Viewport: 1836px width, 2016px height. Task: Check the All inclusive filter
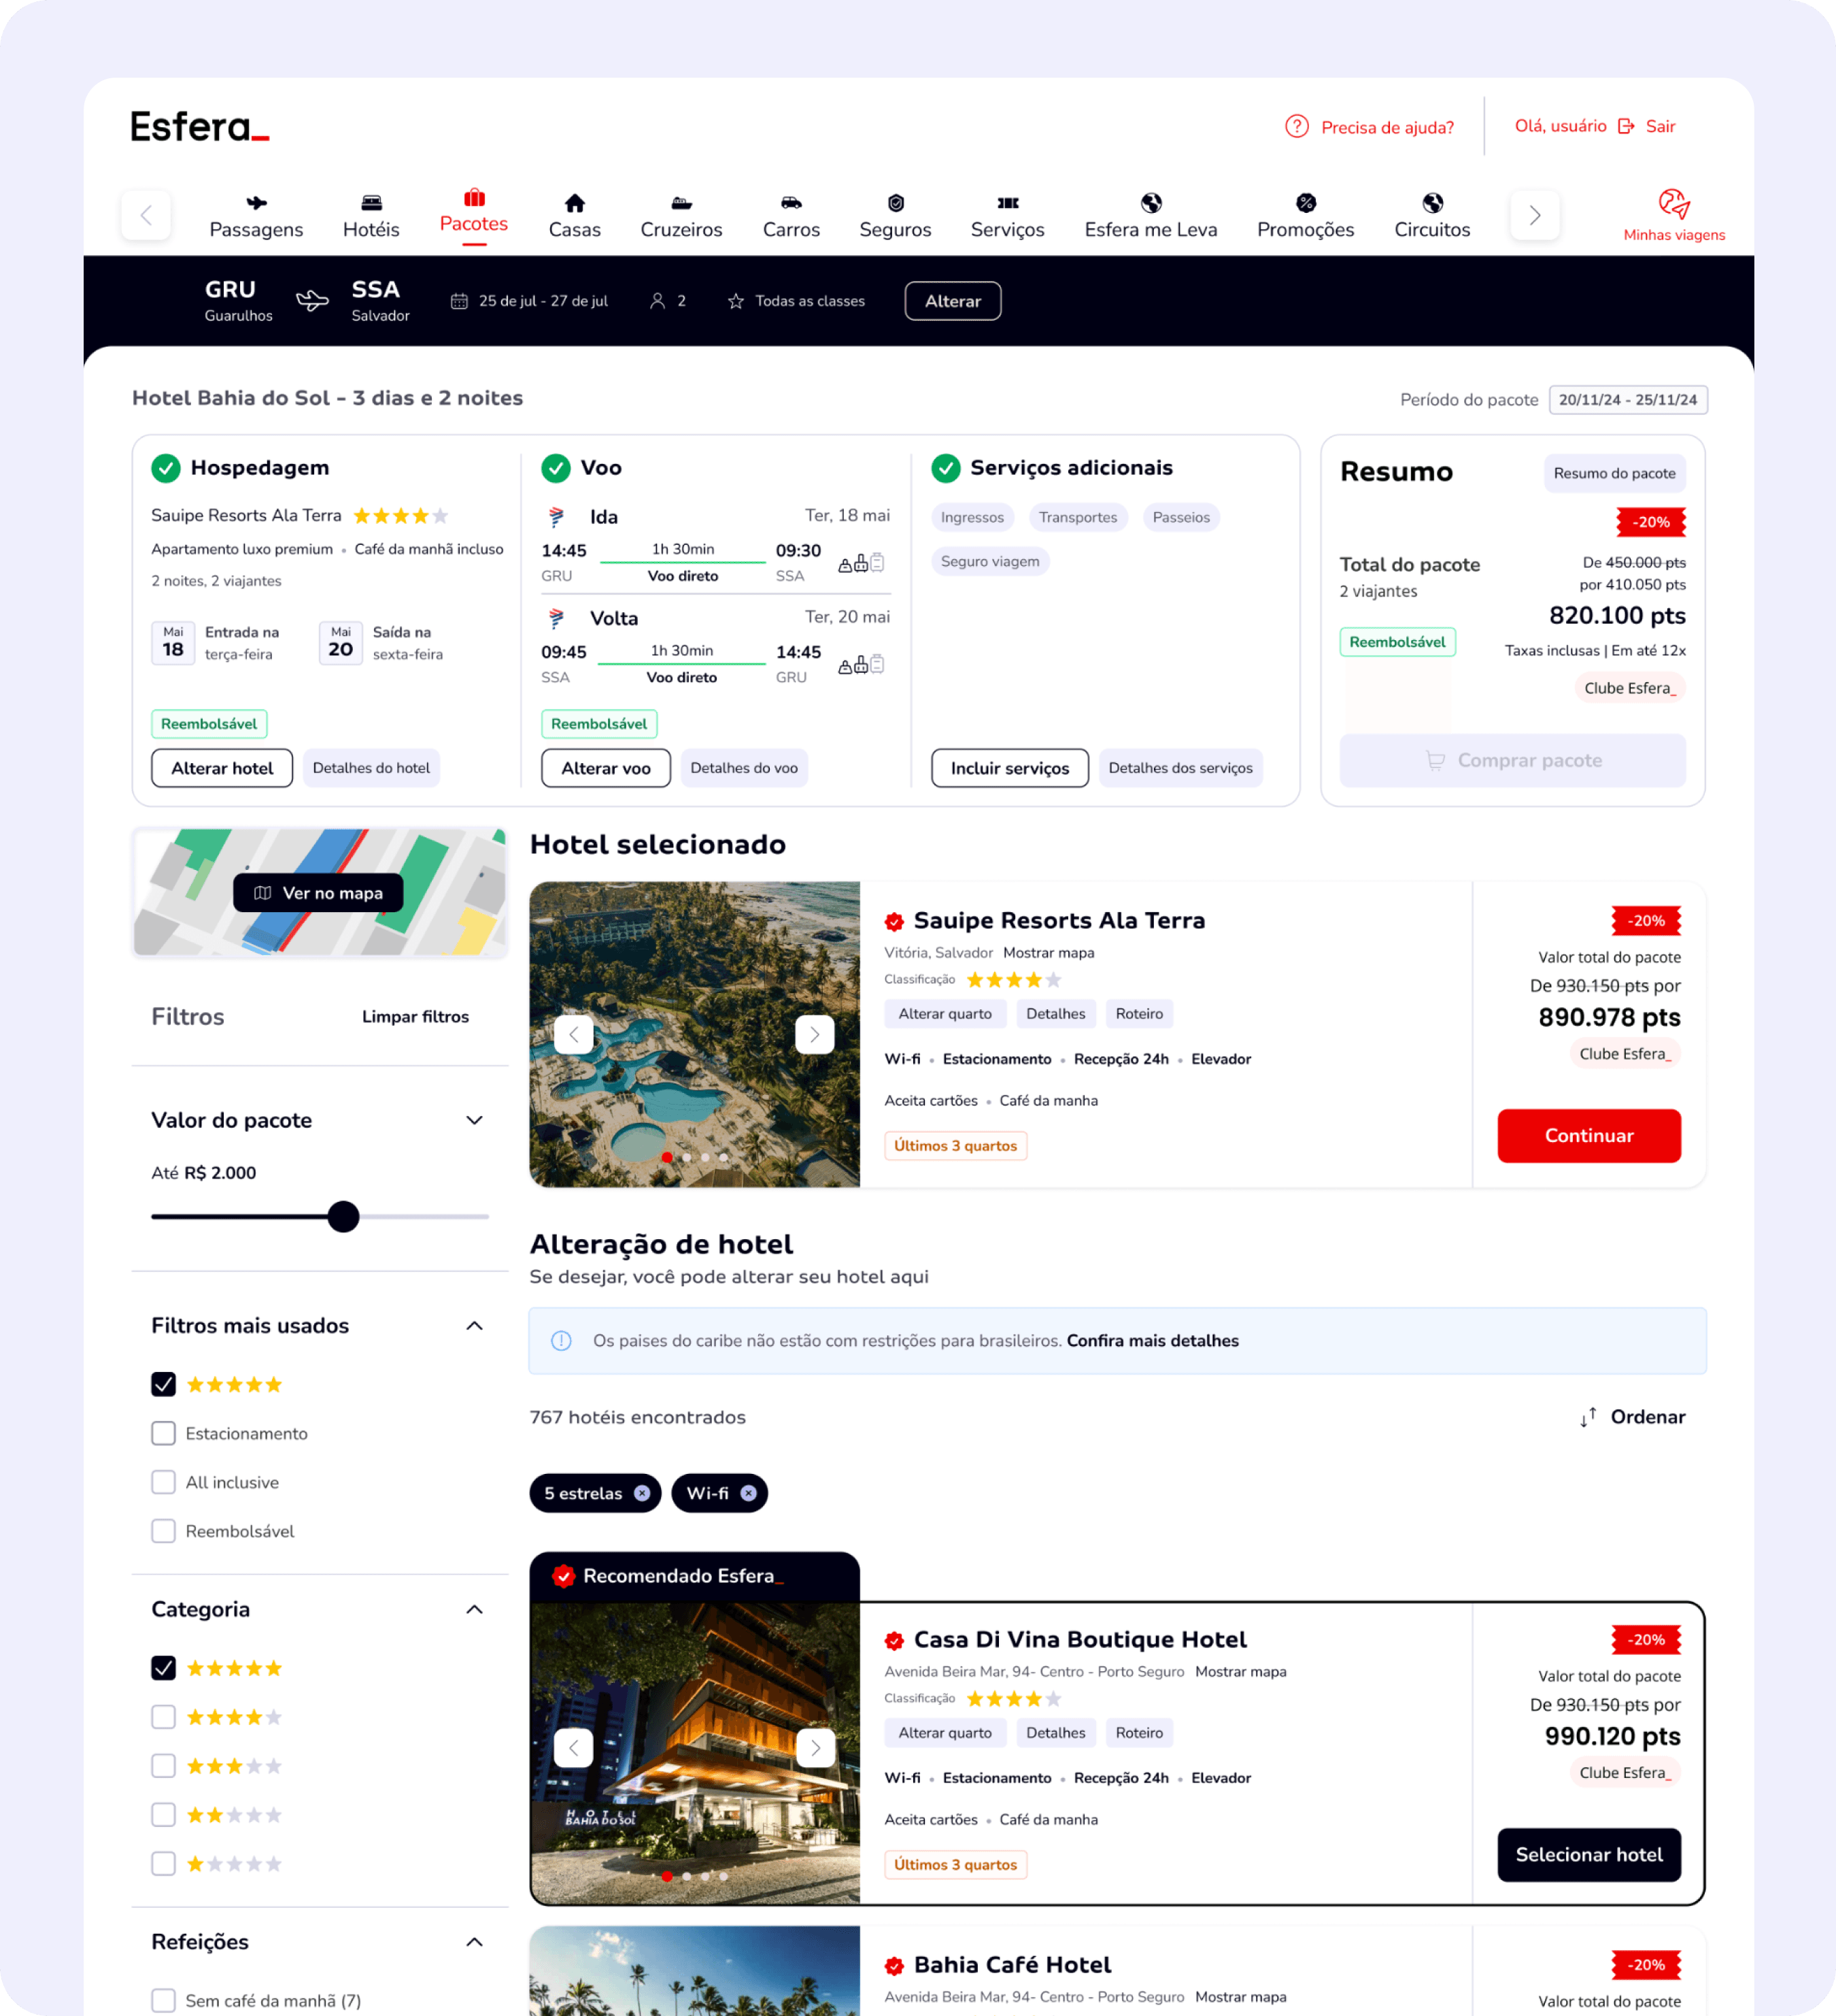pos(163,1482)
